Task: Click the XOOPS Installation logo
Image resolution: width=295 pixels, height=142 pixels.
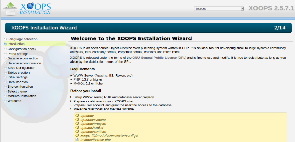Action: (x=27, y=8)
